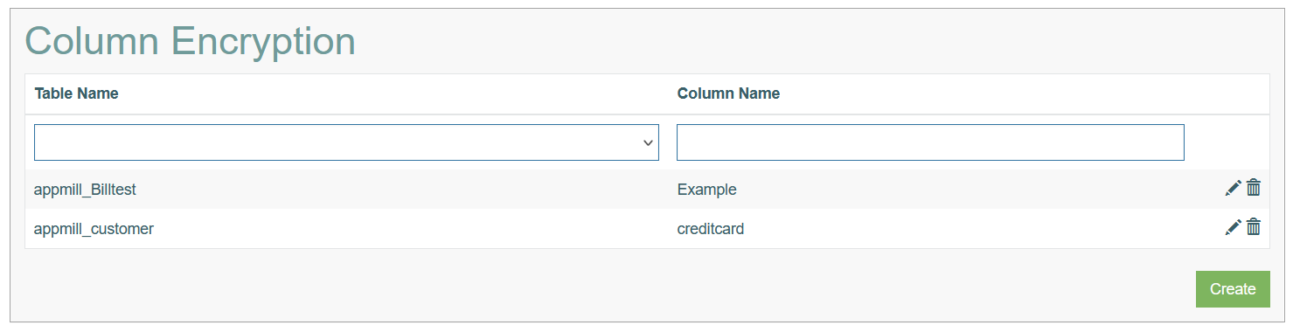Screen dimensions: 1293x332
Task: Click the trash can in the appmill_customer row
Action: 1254,227
